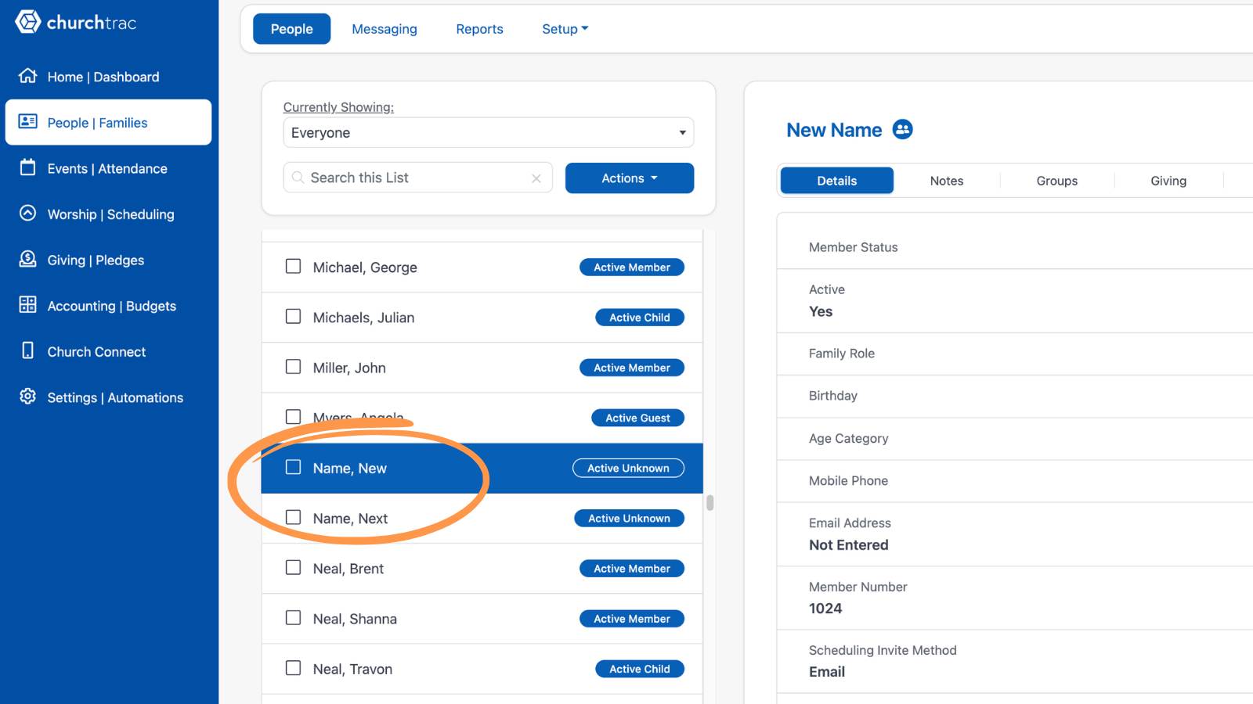This screenshot has width=1253, height=704.
Task: Click the Active Guest badge
Action: tap(637, 418)
